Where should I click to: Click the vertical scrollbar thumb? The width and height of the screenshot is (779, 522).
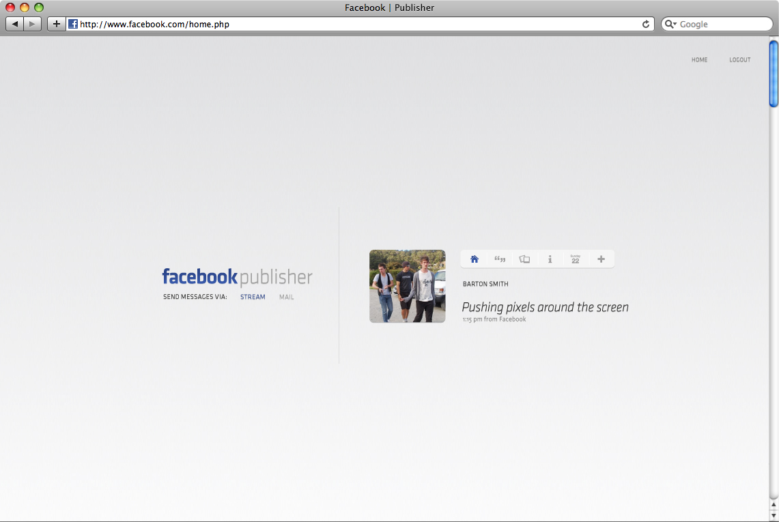click(774, 74)
